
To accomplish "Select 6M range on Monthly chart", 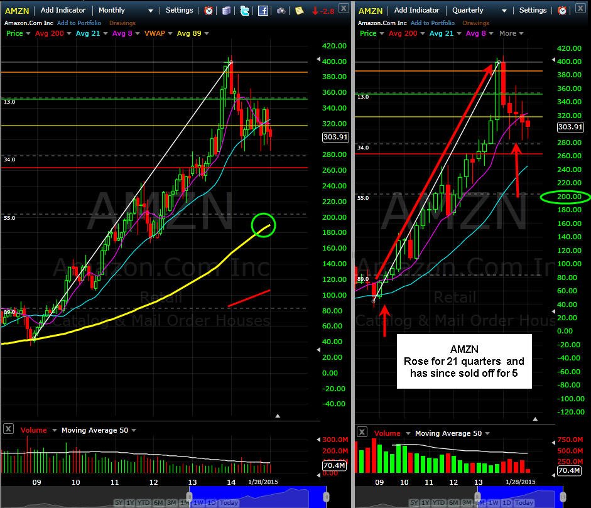I will 158,503.
